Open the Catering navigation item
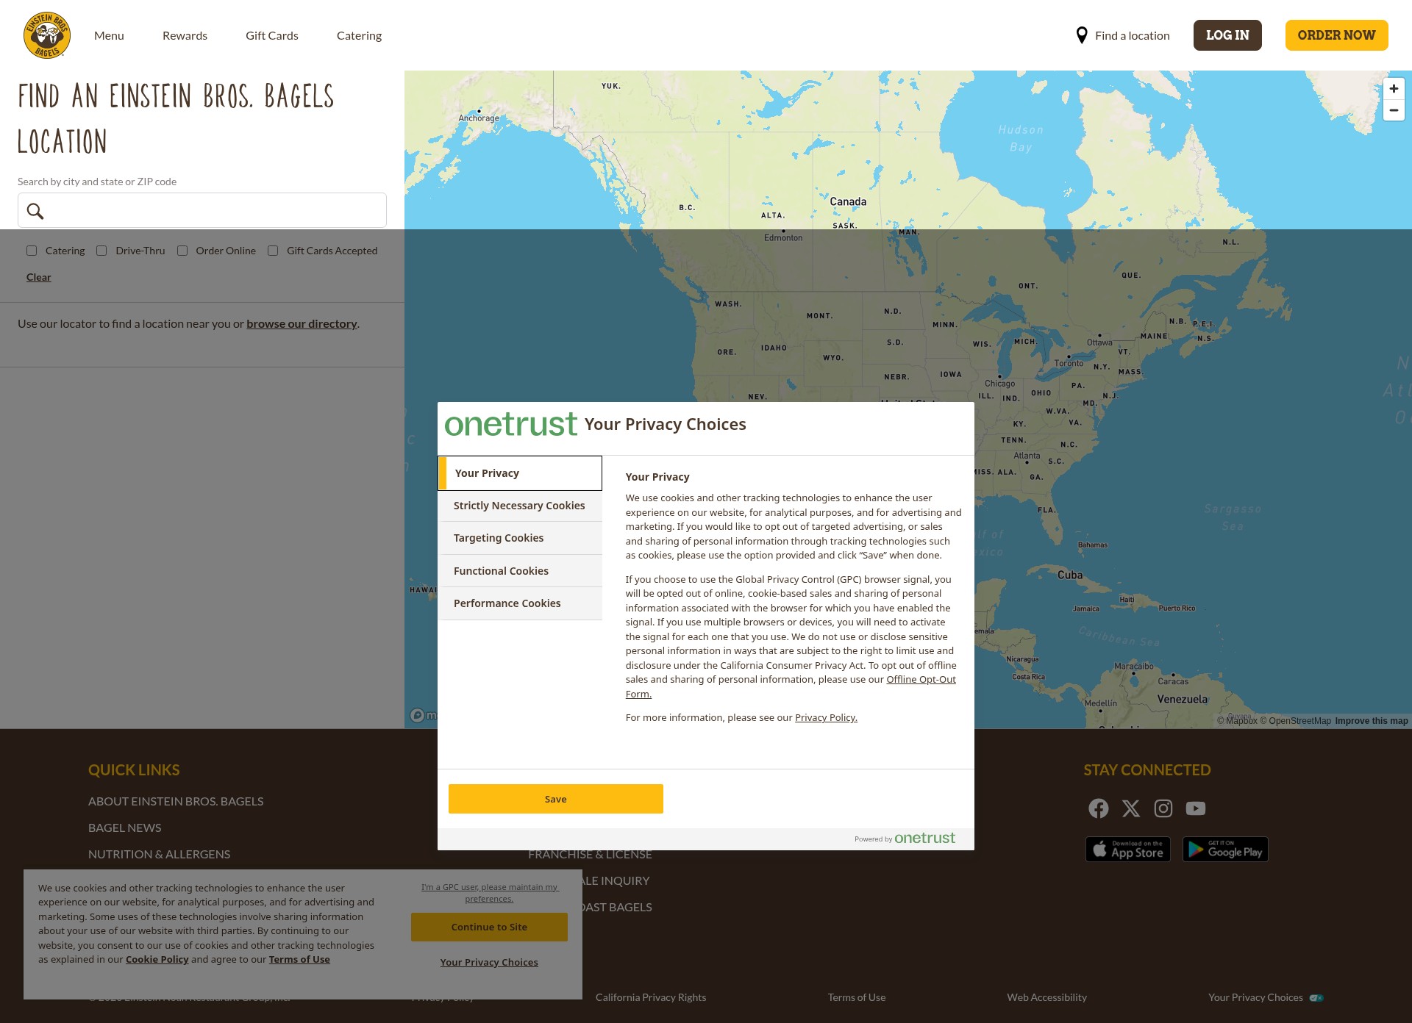Viewport: 1412px width, 1023px height. 359,35
